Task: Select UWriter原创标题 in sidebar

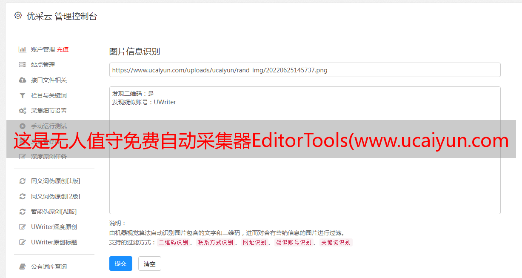Action: 54,242
